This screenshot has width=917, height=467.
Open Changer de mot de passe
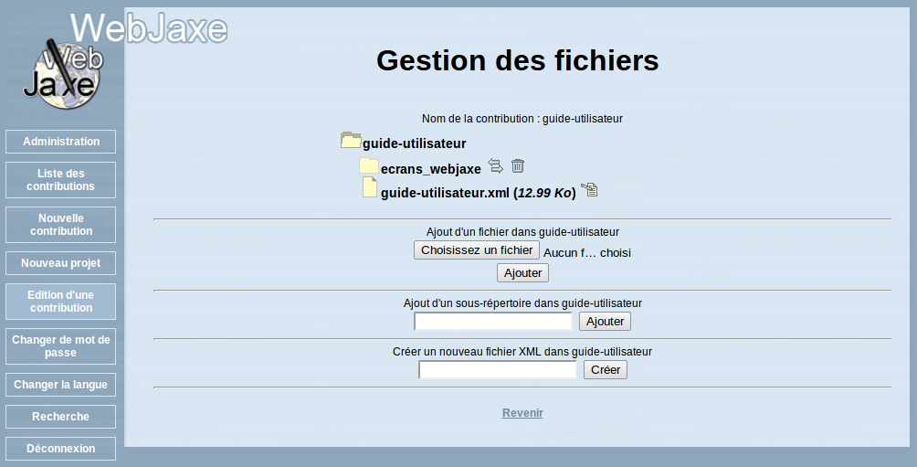pos(61,346)
